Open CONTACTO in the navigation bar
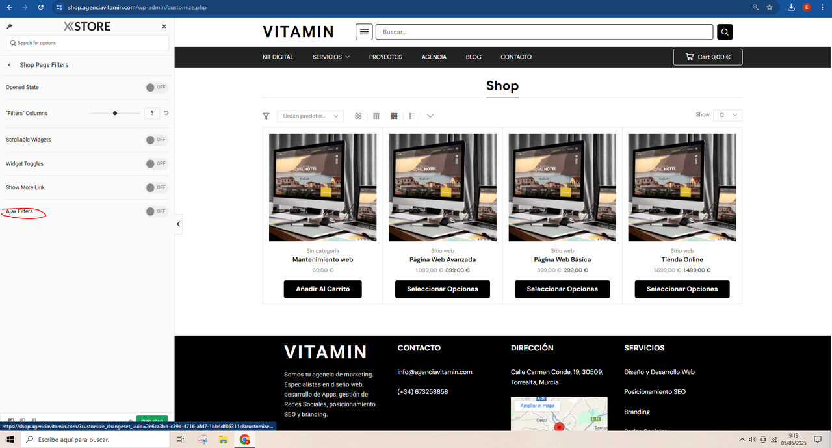 516,57
